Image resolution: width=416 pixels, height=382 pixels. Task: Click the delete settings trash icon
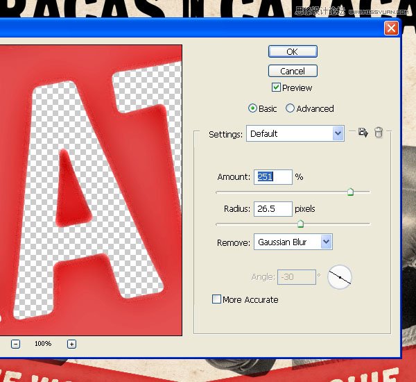point(379,132)
